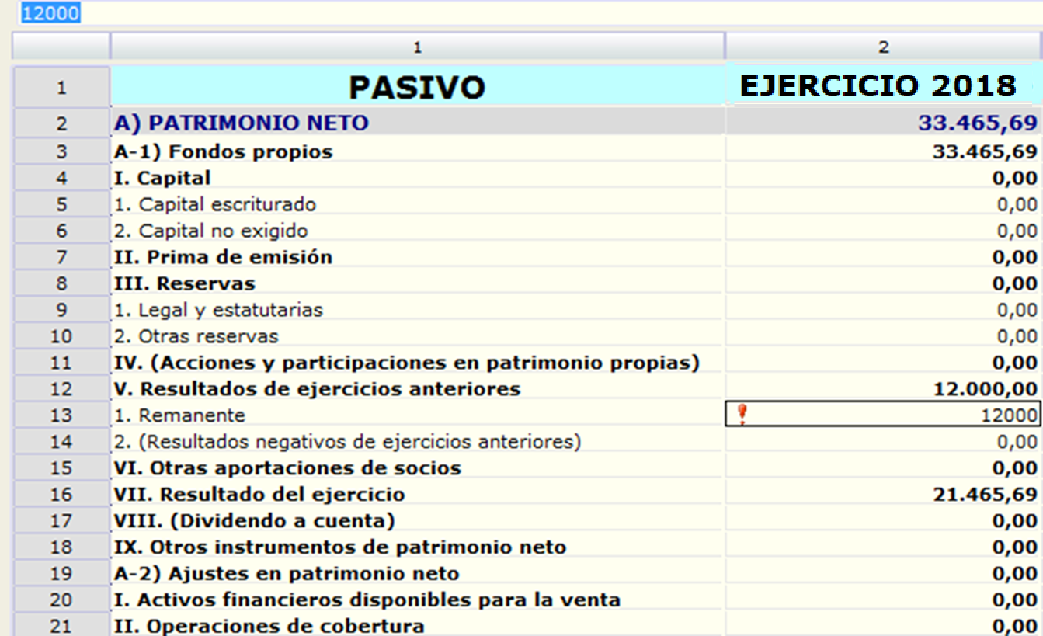Click VIII. Dividendo a cuenta label

coord(418,521)
